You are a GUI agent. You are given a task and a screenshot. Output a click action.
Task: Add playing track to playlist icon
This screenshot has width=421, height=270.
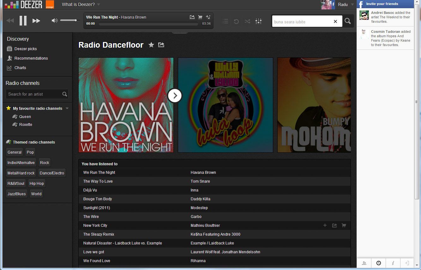pos(208,17)
